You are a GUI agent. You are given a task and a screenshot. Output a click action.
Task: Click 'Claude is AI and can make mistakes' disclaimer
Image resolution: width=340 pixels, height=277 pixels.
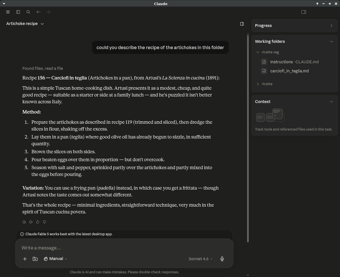coord(124,272)
